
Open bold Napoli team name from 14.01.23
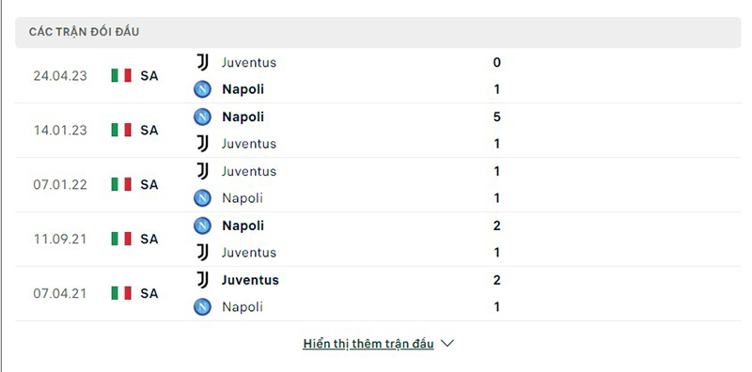(x=243, y=117)
